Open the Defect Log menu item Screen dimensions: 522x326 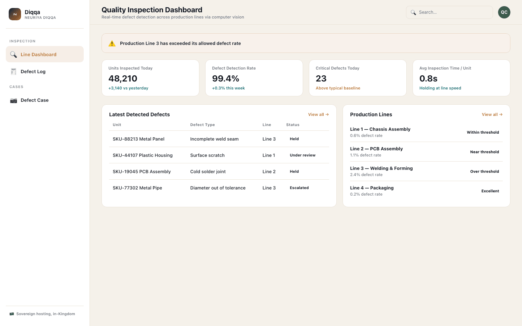(x=45, y=71)
